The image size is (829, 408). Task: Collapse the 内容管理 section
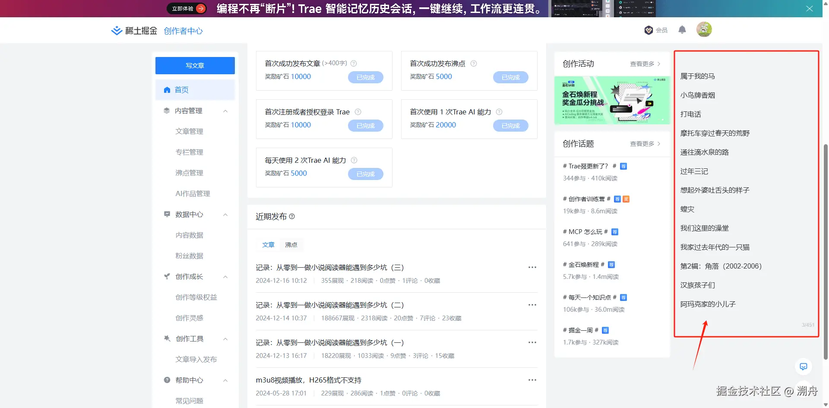click(x=225, y=111)
